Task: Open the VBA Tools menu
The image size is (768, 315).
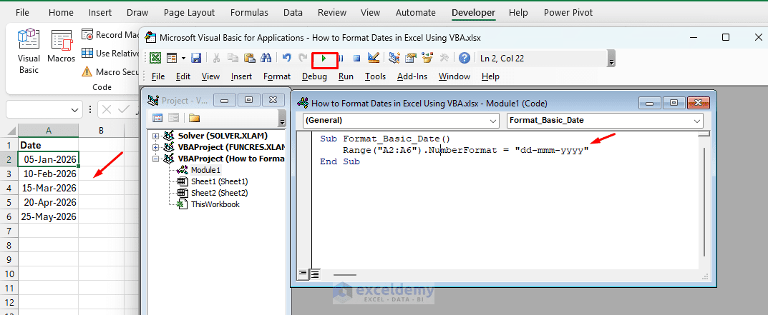Action: click(x=376, y=76)
